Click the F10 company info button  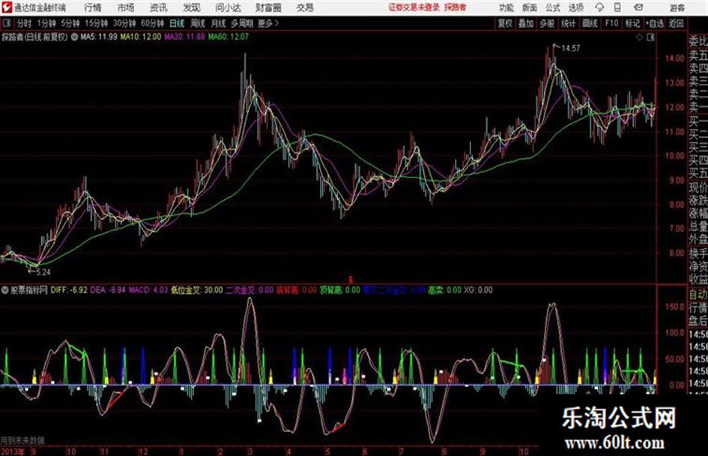pos(611,23)
